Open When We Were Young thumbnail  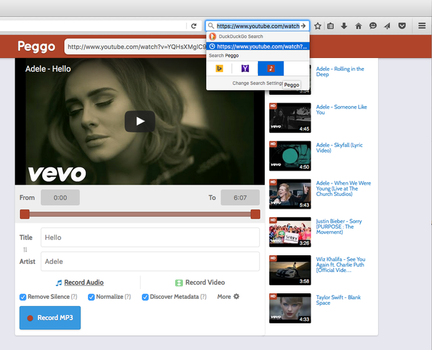click(x=290, y=194)
